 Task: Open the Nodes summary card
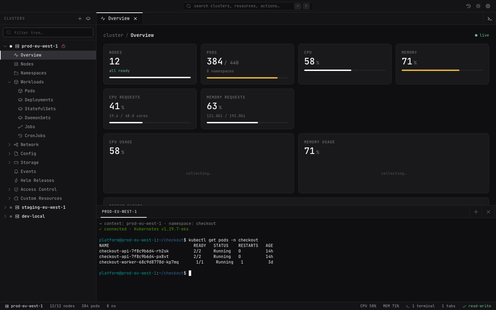point(150,64)
